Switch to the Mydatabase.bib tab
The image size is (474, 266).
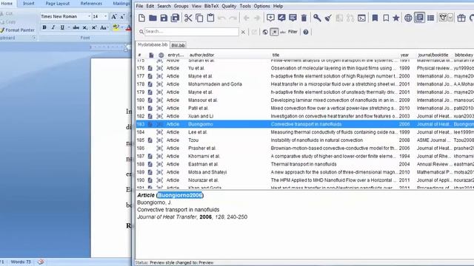(153, 44)
